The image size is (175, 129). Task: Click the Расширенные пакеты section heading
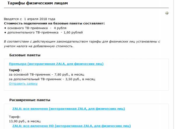pos(30,100)
